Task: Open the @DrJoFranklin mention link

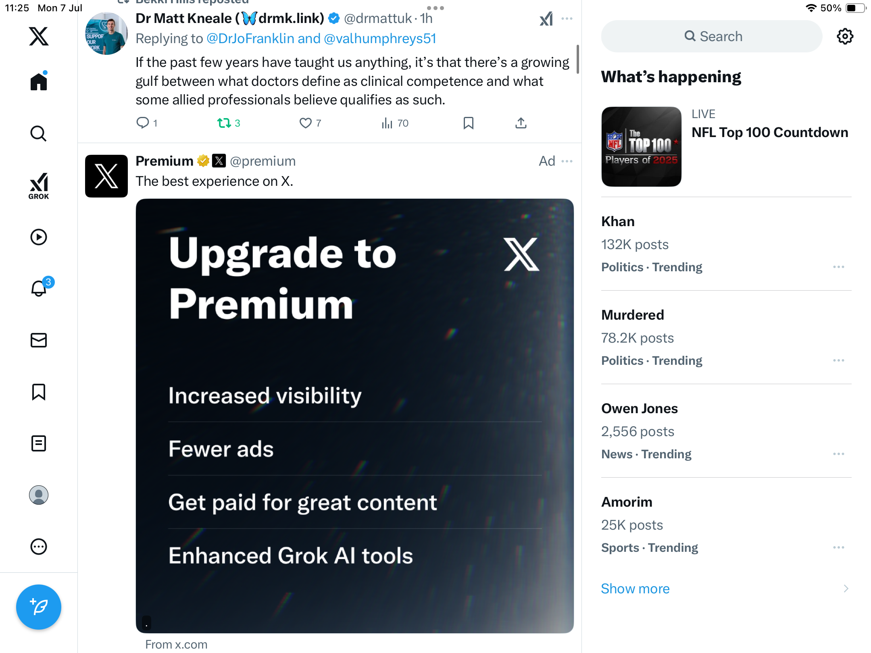Action: 250,38
